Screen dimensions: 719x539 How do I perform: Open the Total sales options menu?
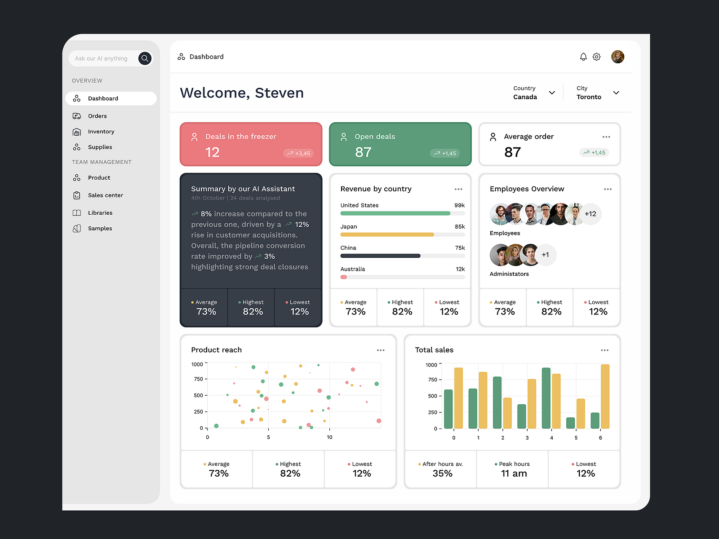point(605,350)
